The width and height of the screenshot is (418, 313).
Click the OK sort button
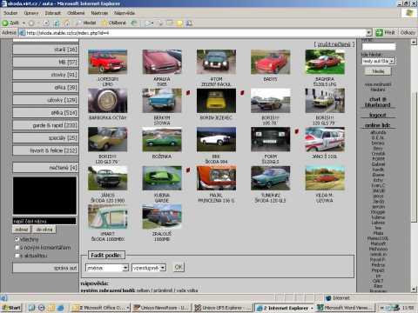[179, 267]
